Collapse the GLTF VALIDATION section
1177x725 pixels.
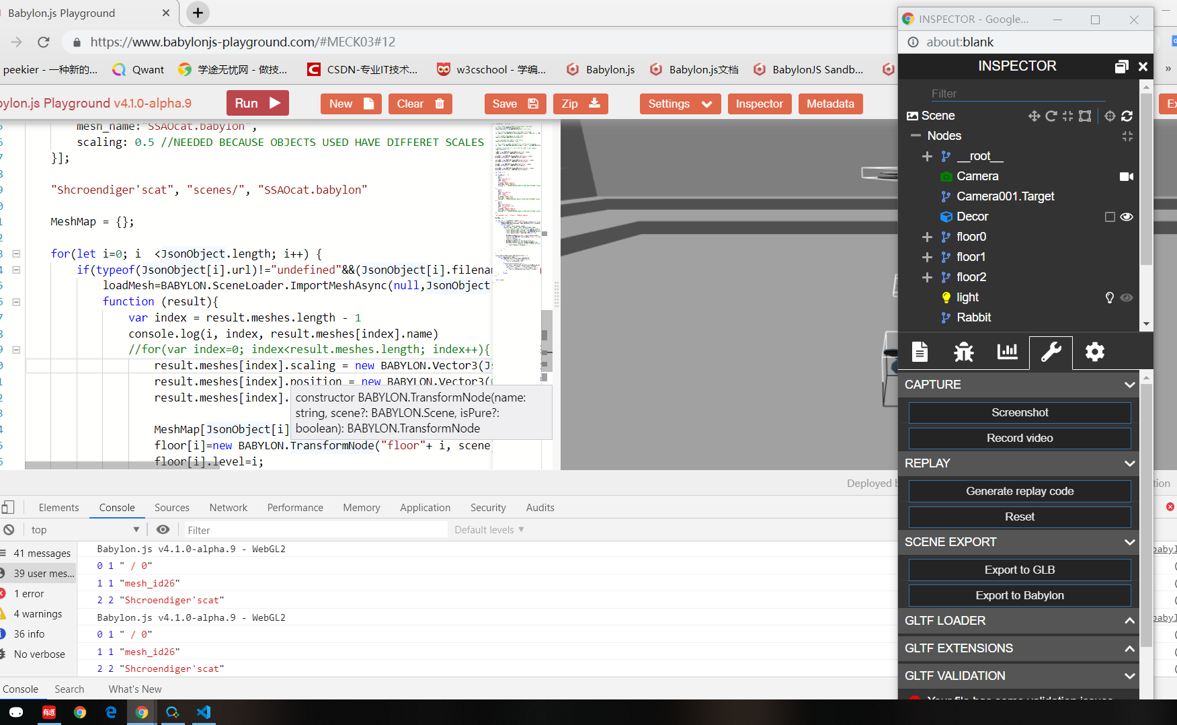pos(1129,676)
